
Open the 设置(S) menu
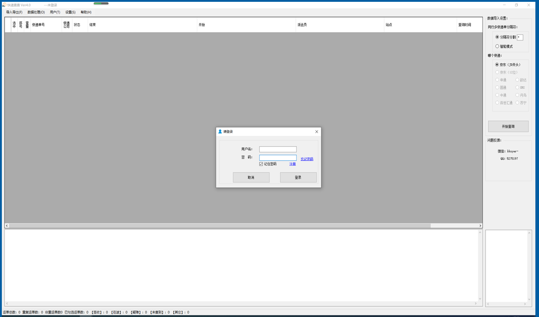[71, 12]
